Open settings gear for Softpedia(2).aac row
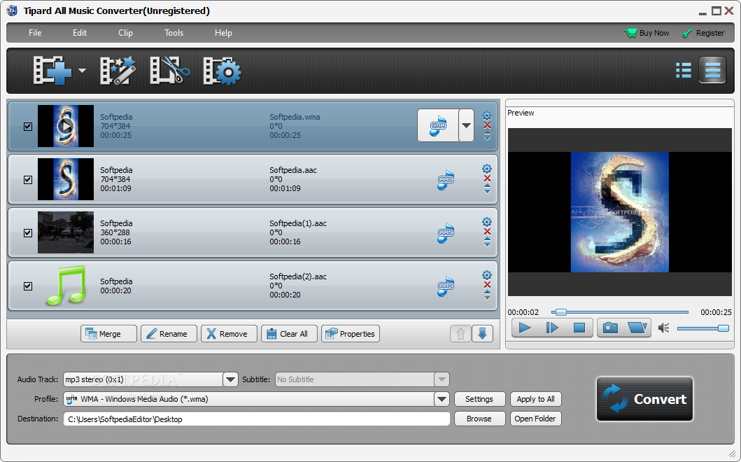The image size is (741, 462). point(487,275)
